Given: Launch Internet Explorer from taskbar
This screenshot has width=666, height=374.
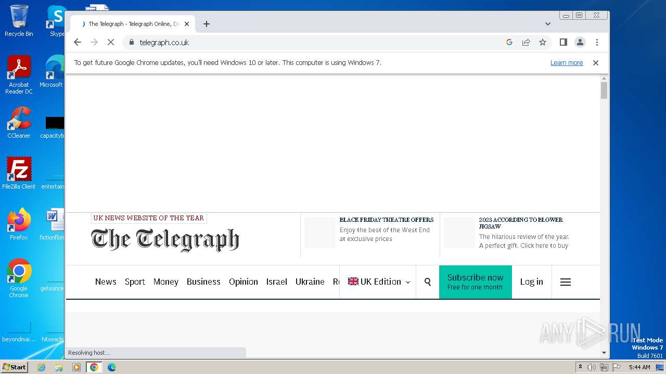Looking at the screenshot, I should pyautogui.click(x=41, y=367).
